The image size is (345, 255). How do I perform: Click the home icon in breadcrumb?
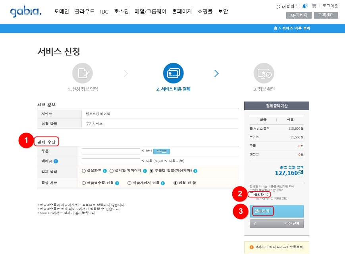tap(276, 28)
